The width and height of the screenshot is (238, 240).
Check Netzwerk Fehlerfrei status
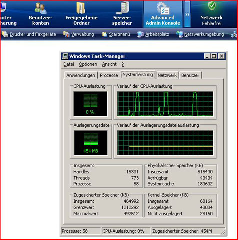(211, 14)
